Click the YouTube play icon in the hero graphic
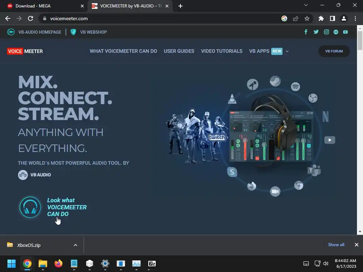The image size is (363, 272). (x=330, y=140)
